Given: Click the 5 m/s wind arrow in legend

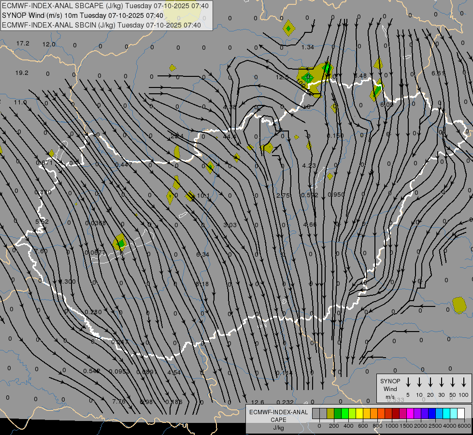Looking at the screenshot, I should point(408,382).
